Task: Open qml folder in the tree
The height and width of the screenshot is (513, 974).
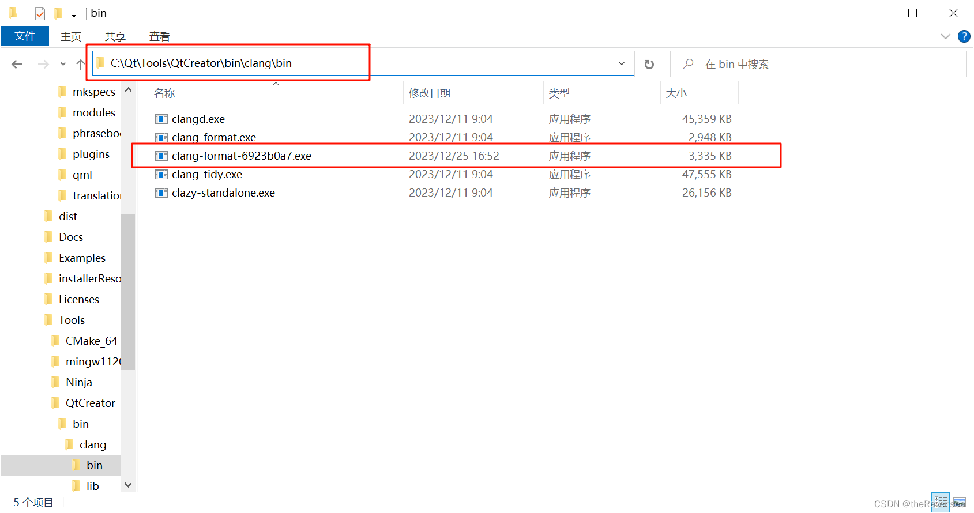Action: (82, 175)
